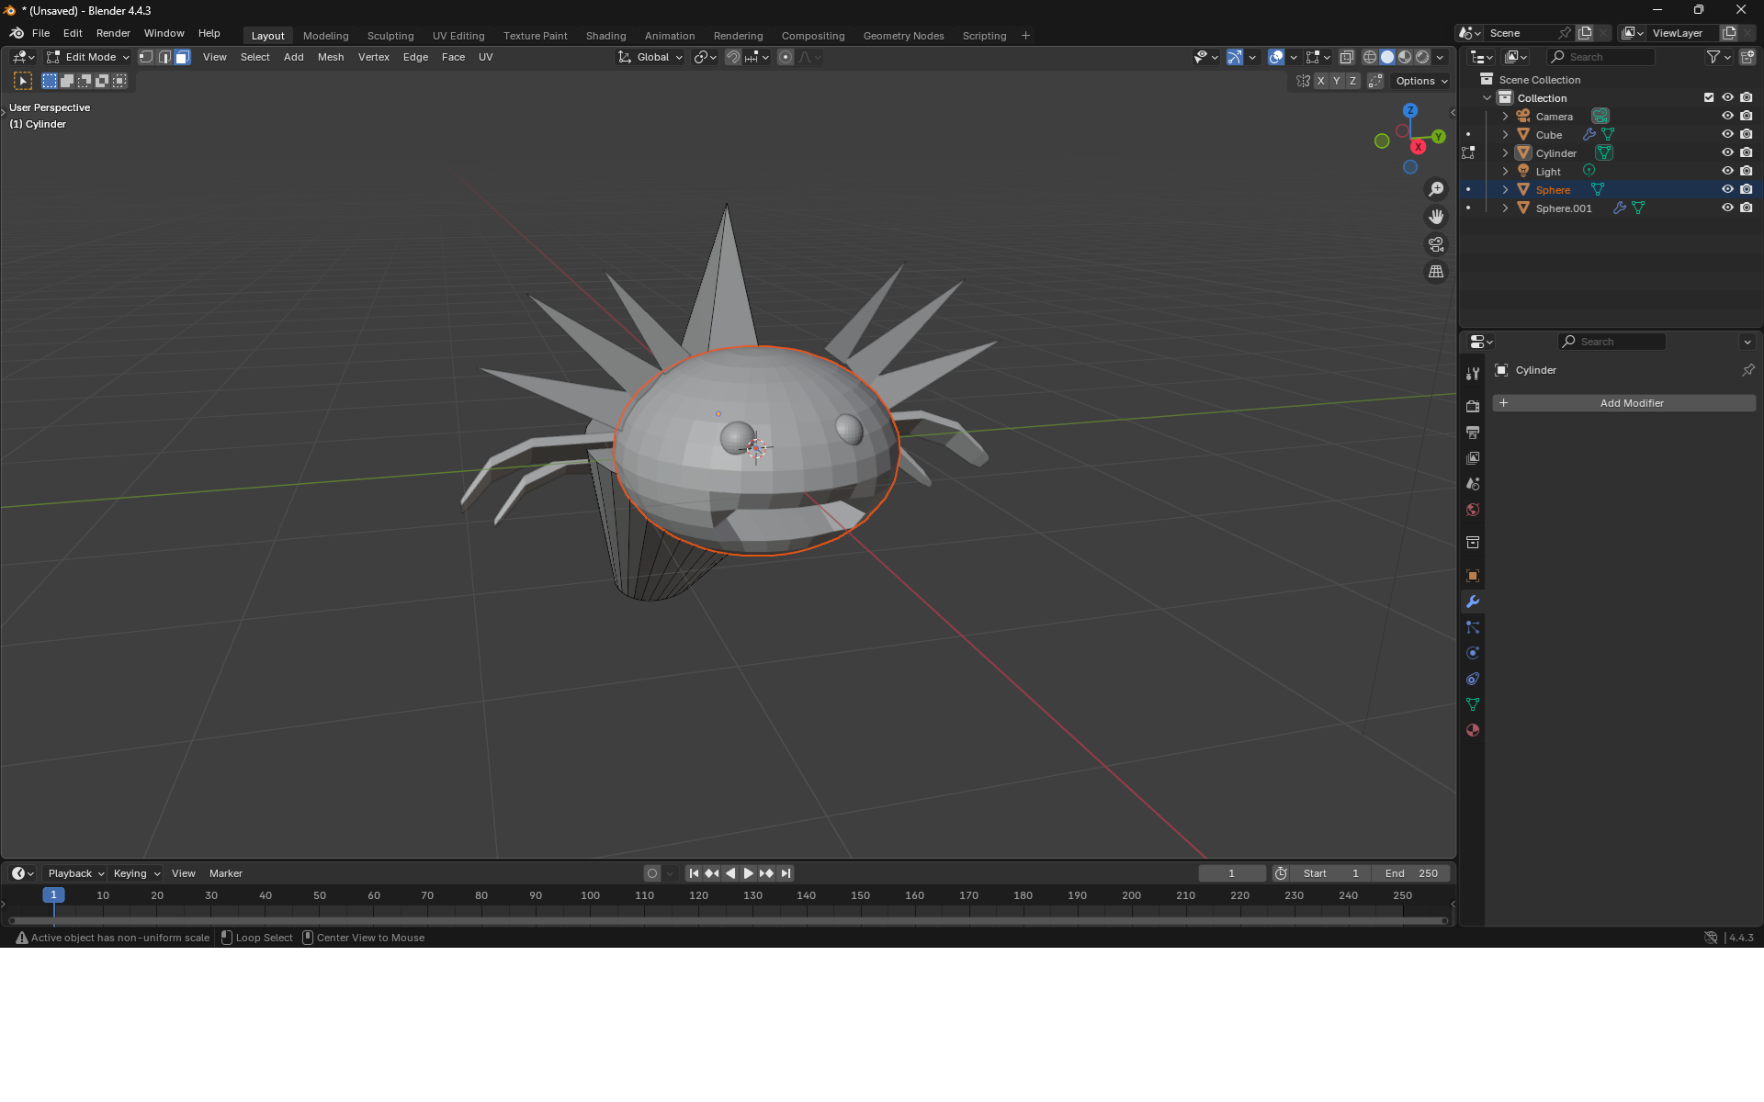Click current frame marker 1 in timeline
The height and width of the screenshot is (1102, 1764).
point(53,895)
